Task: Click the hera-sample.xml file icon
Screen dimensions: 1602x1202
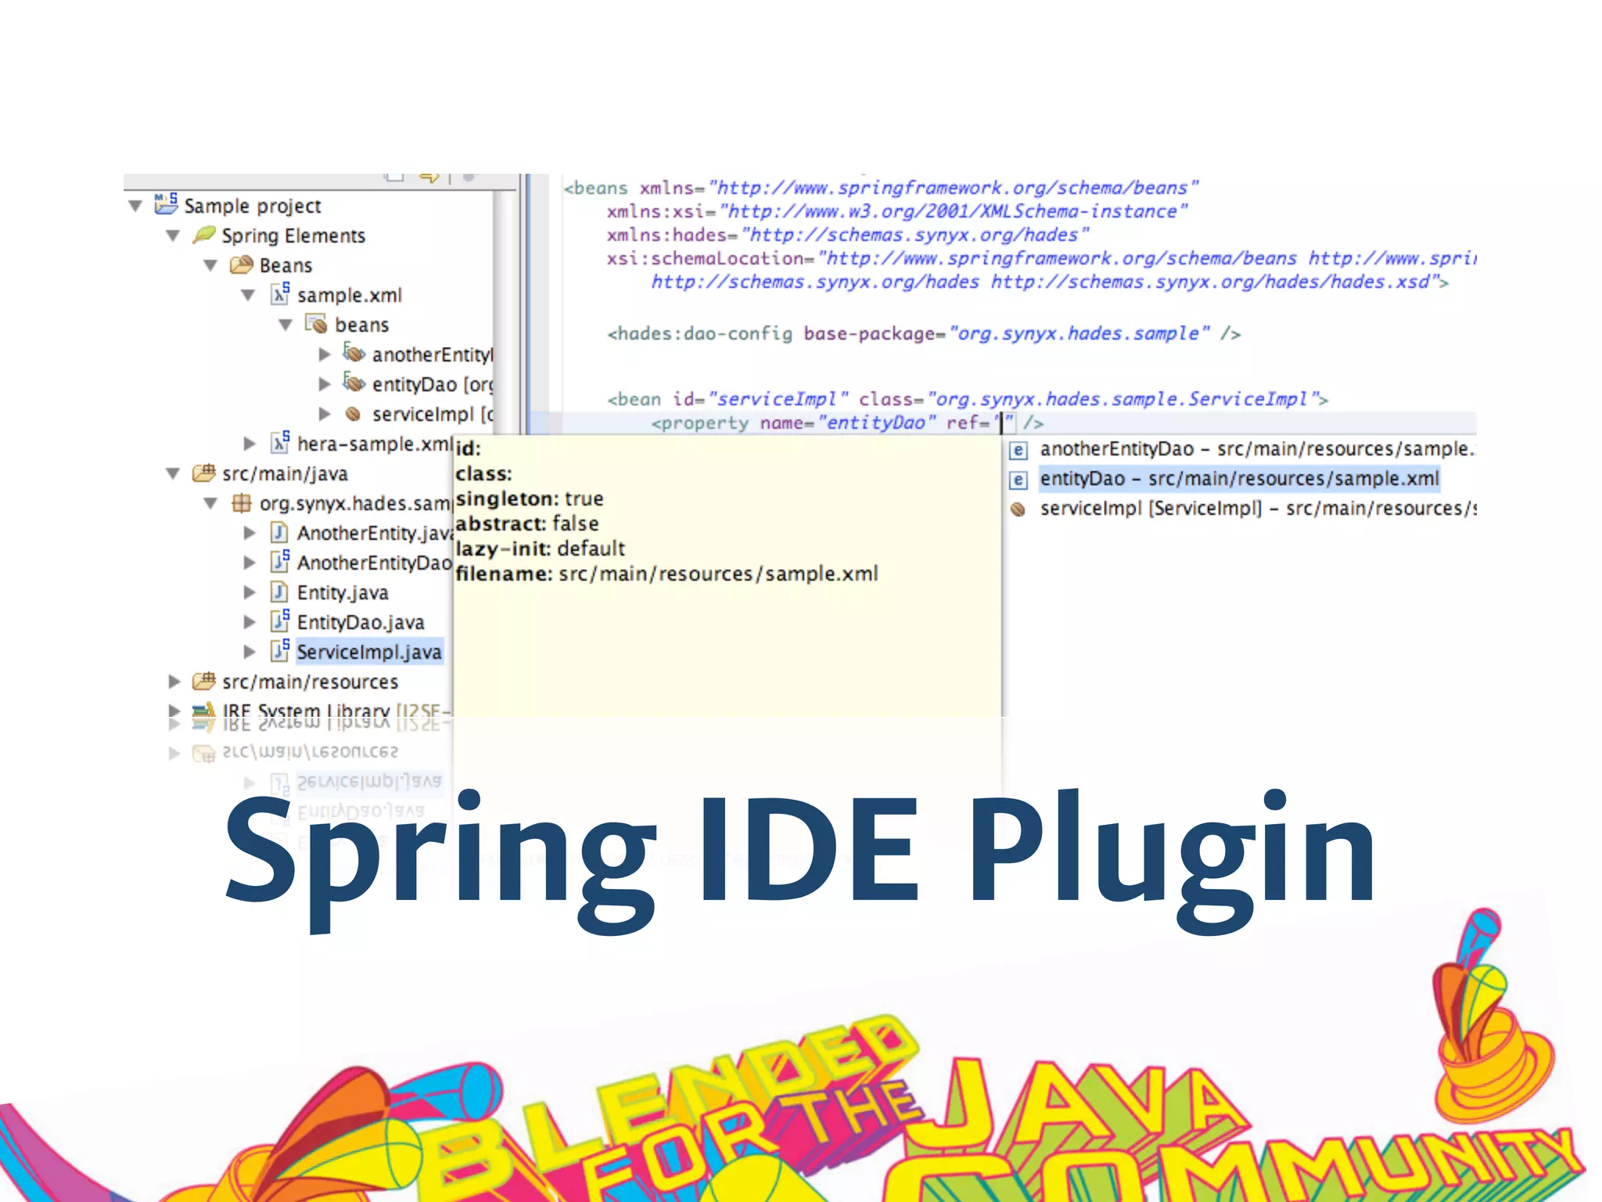Action: pyautogui.click(x=280, y=442)
